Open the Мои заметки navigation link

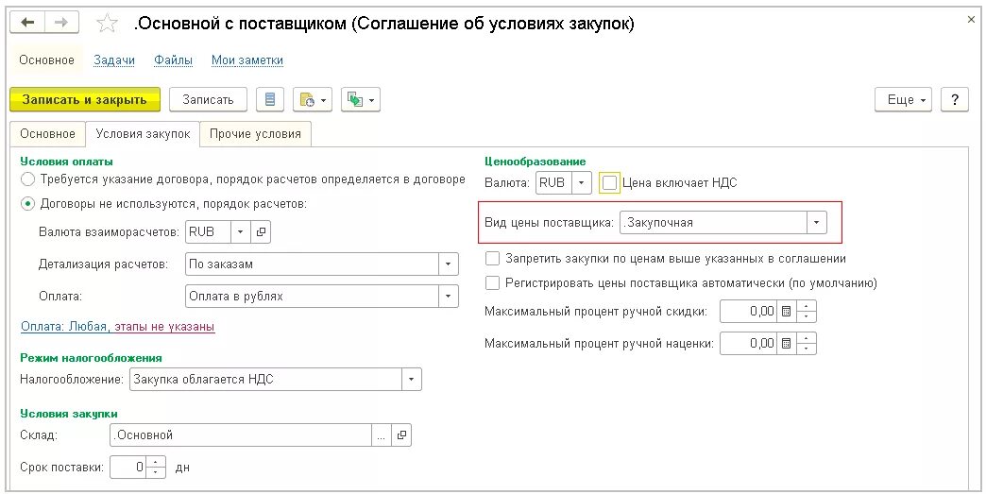(247, 60)
